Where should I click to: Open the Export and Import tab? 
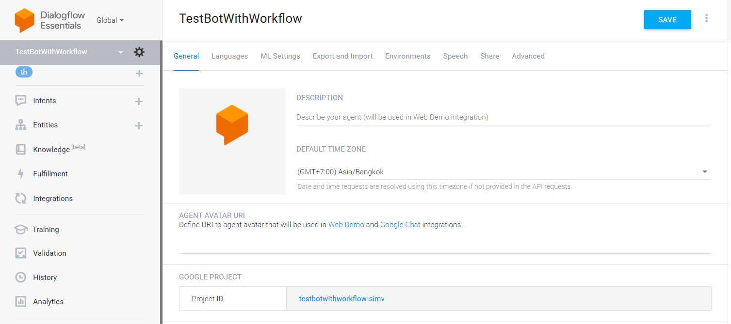pyautogui.click(x=342, y=56)
